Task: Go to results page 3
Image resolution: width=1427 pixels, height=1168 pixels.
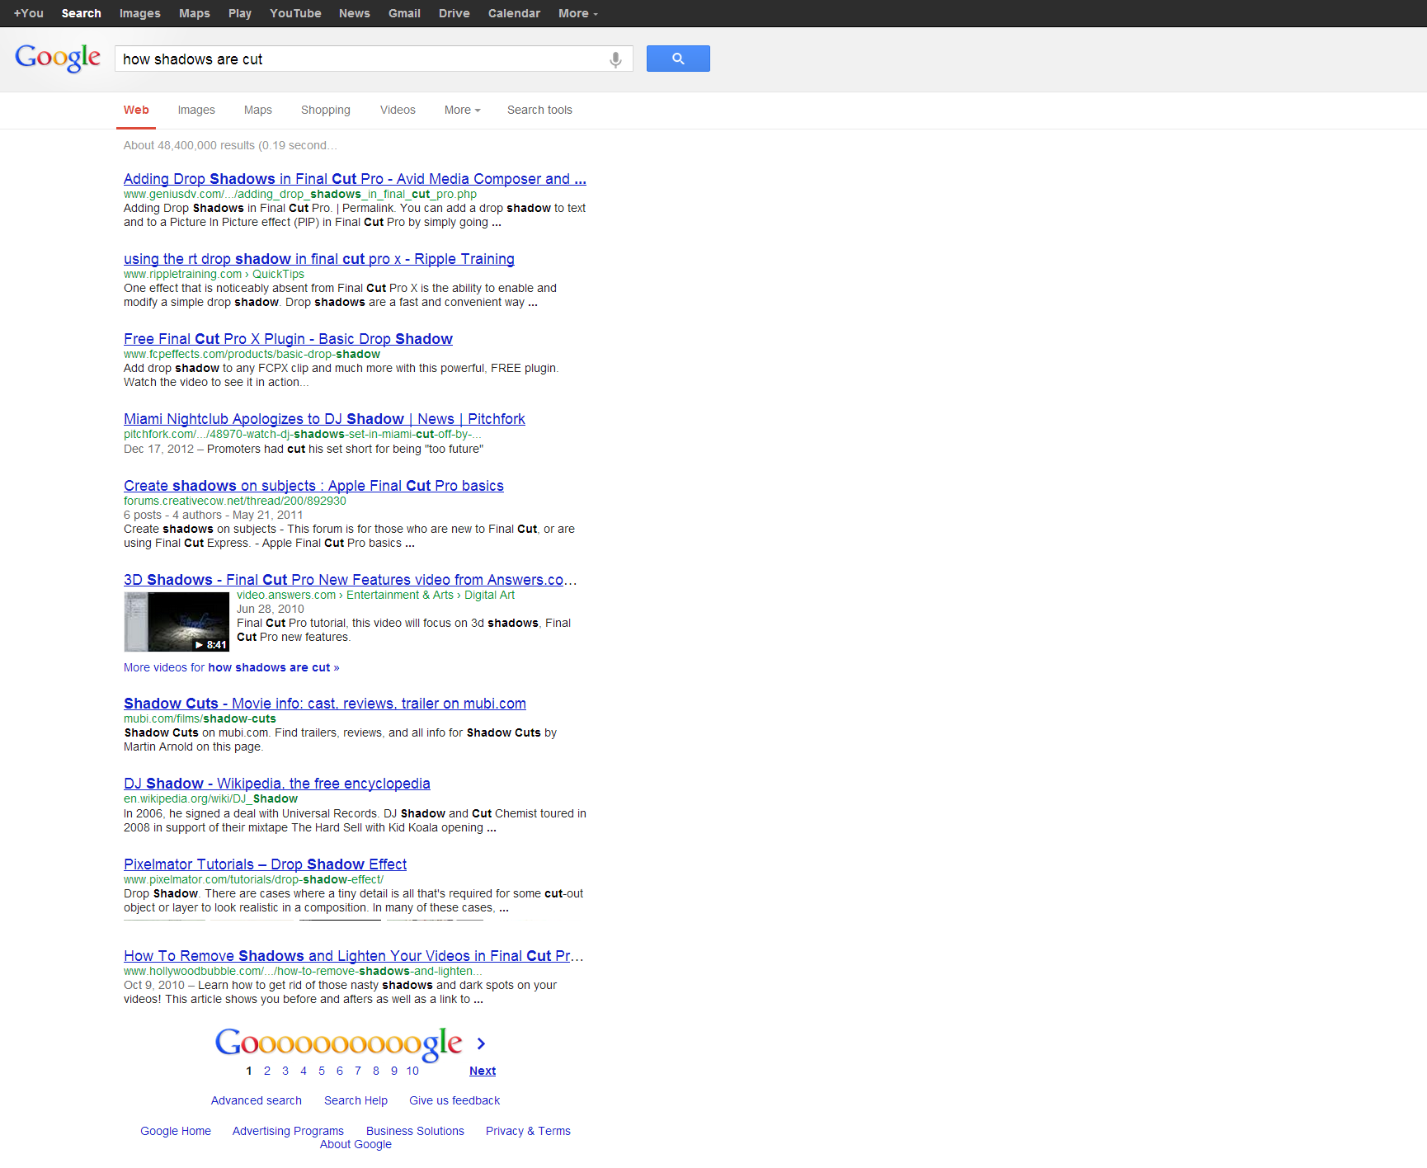Action: [285, 1071]
